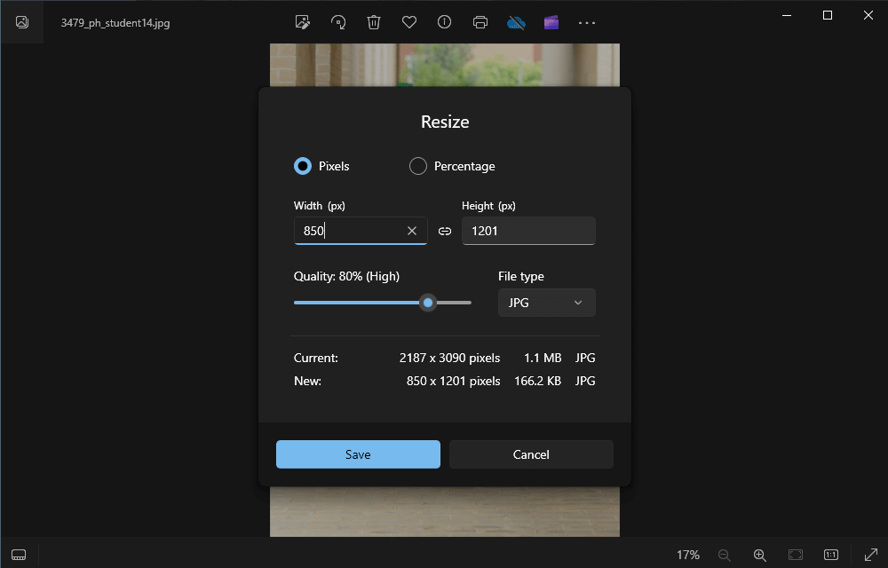This screenshot has height=568, width=888.
Task: Show actual size with 1:1 icon
Action: tap(831, 555)
